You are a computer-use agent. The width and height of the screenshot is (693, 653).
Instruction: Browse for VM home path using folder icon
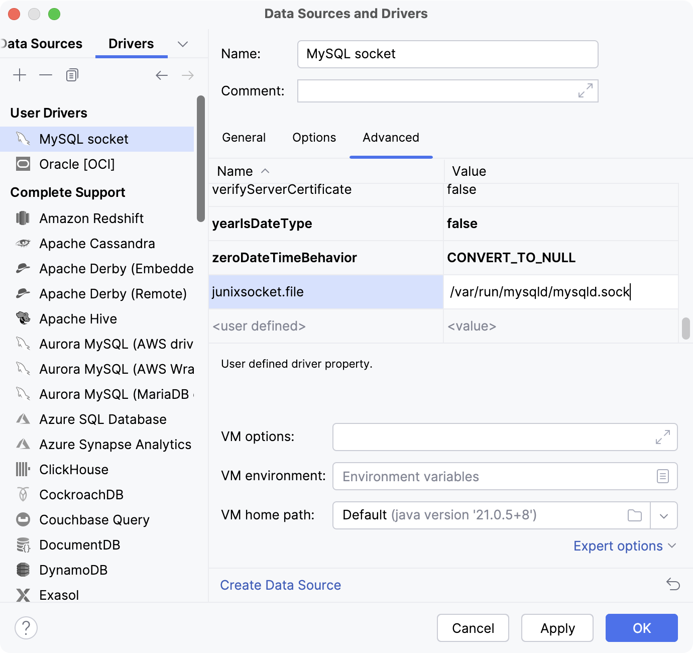click(635, 515)
